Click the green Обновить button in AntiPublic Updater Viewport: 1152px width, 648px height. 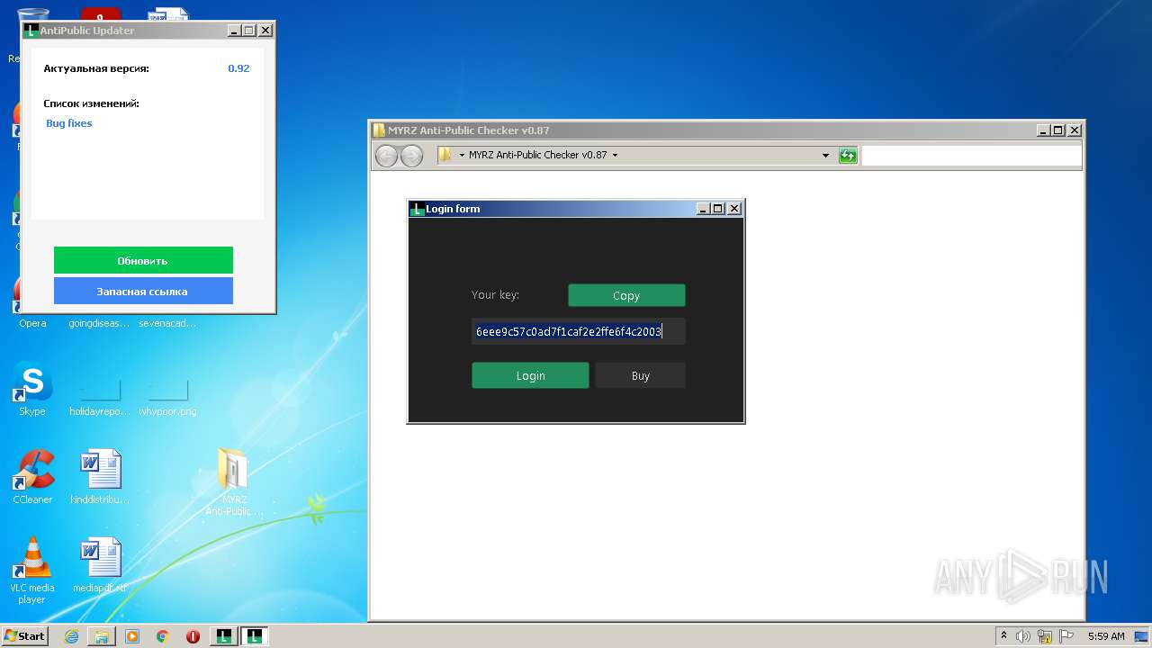pos(143,260)
